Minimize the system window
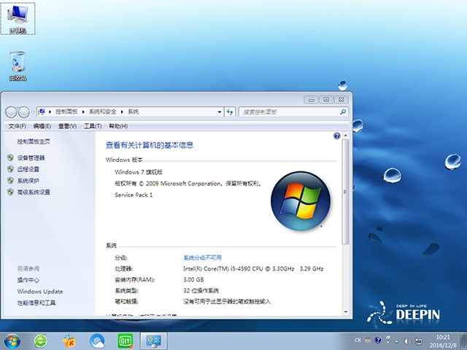The height and width of the screenshot is (350, 467). 311,99
